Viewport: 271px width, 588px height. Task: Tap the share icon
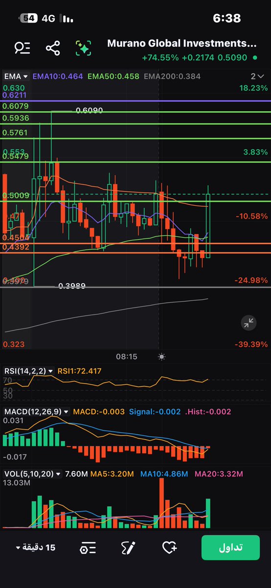(x=53, y=48)
